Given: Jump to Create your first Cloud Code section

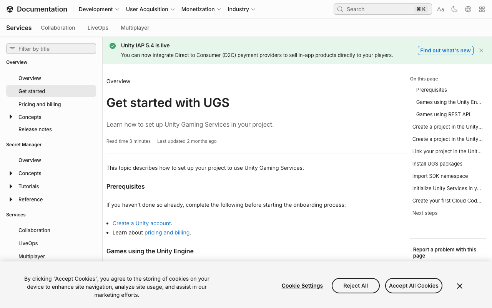Looking at the screenshot, I should click(447, 201).
